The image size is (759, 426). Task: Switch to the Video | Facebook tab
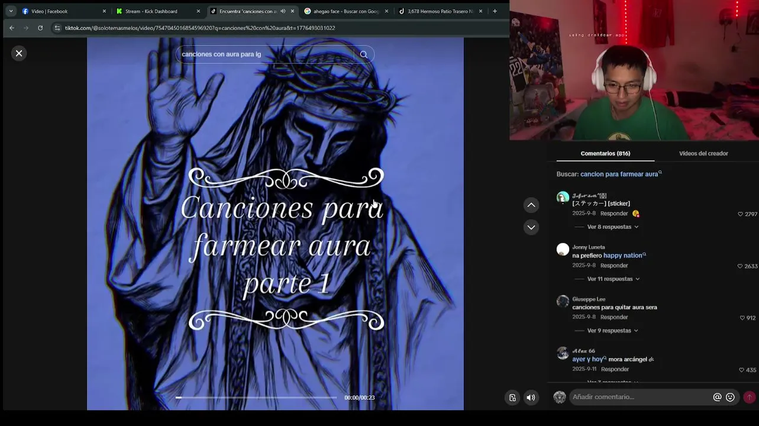59,11
